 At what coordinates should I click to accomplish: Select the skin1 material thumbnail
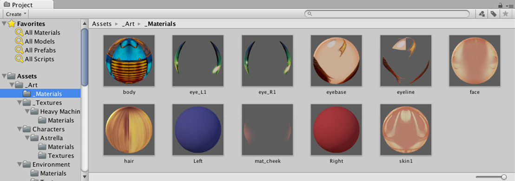click(406, 130)
